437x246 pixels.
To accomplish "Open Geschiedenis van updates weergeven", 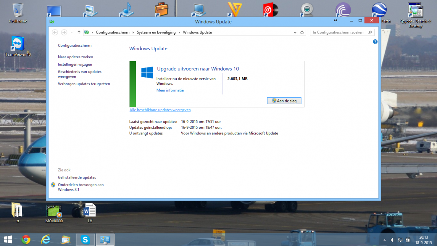I will (79, 74).
